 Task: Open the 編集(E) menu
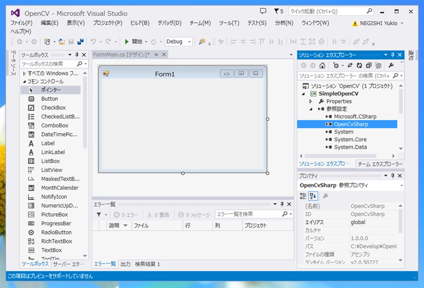coord(49,23)
